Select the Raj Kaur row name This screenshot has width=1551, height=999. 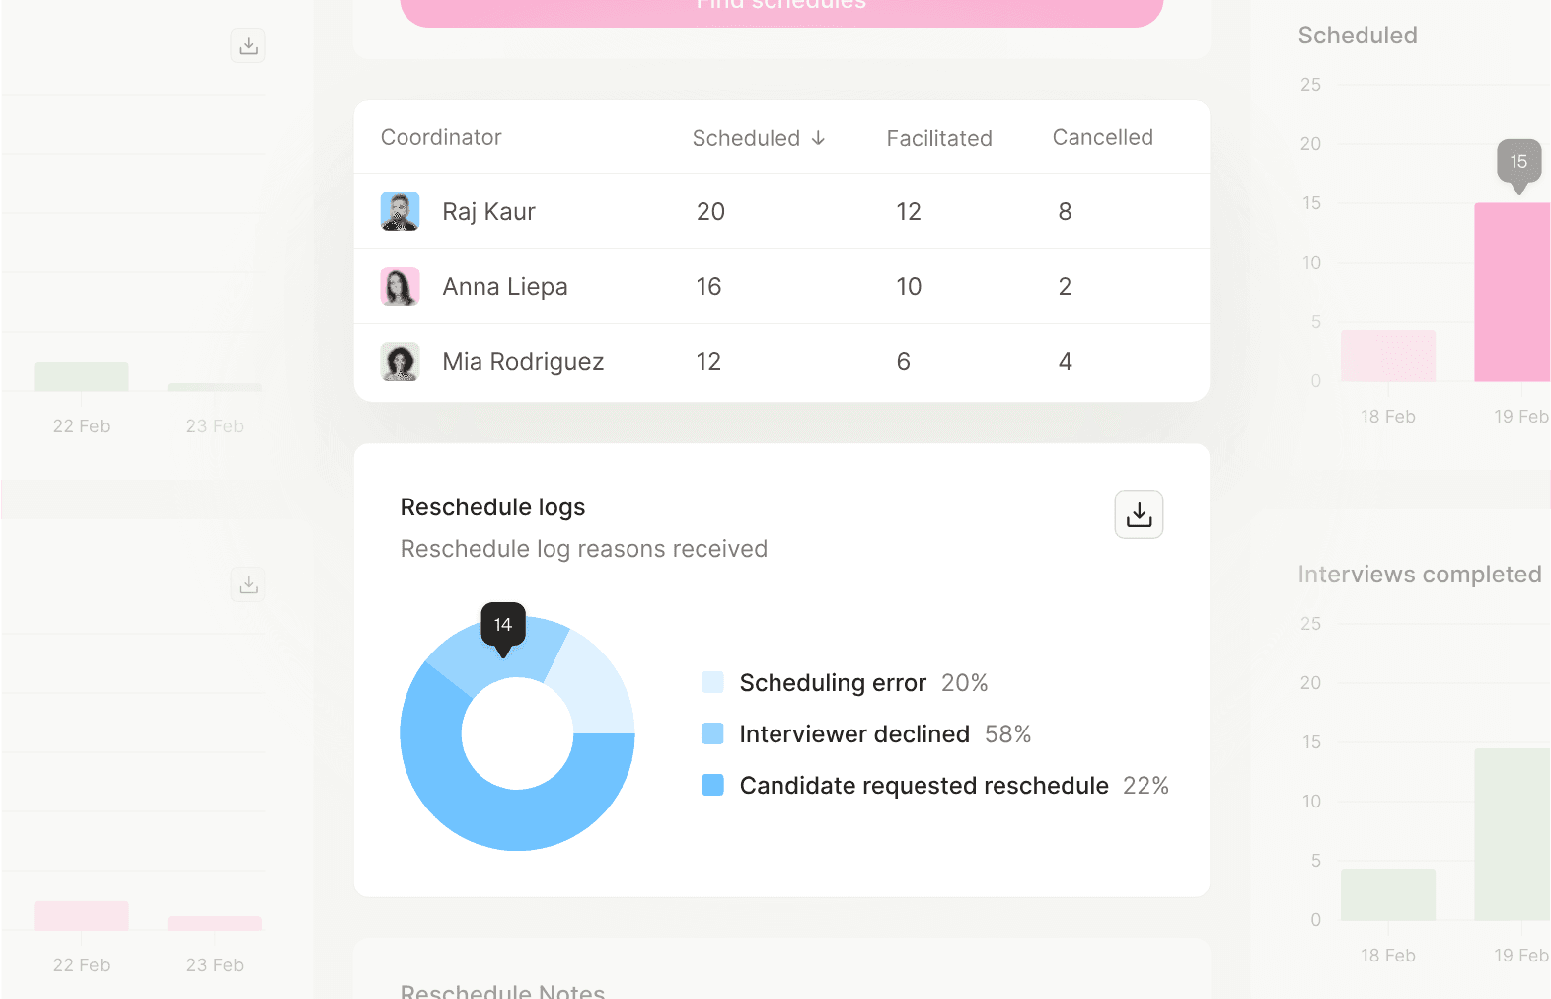488,211
